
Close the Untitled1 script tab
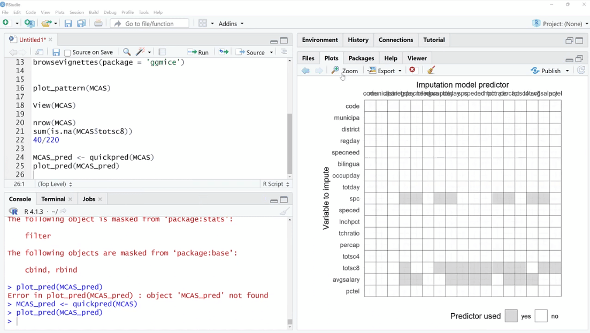click(50, 40)
